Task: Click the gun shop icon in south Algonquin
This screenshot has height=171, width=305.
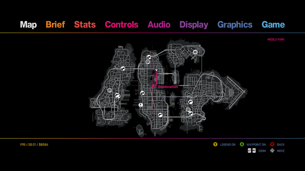Action: click(x=160, y=115)
